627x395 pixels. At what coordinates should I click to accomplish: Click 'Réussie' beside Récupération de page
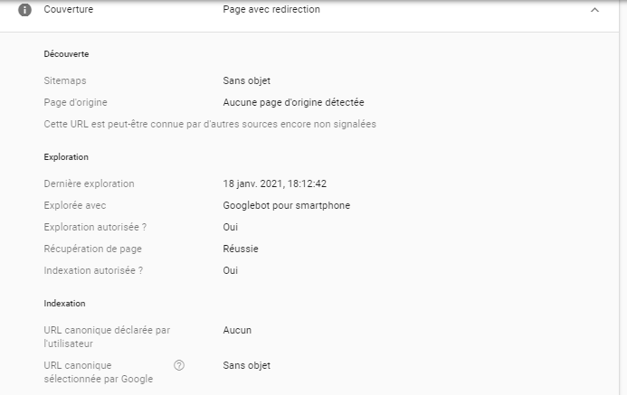(x=238, y=249)
